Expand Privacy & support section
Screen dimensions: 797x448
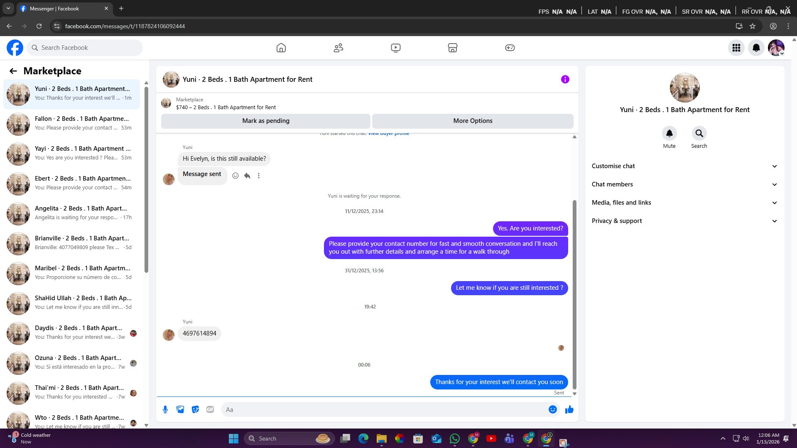(684, 221)
